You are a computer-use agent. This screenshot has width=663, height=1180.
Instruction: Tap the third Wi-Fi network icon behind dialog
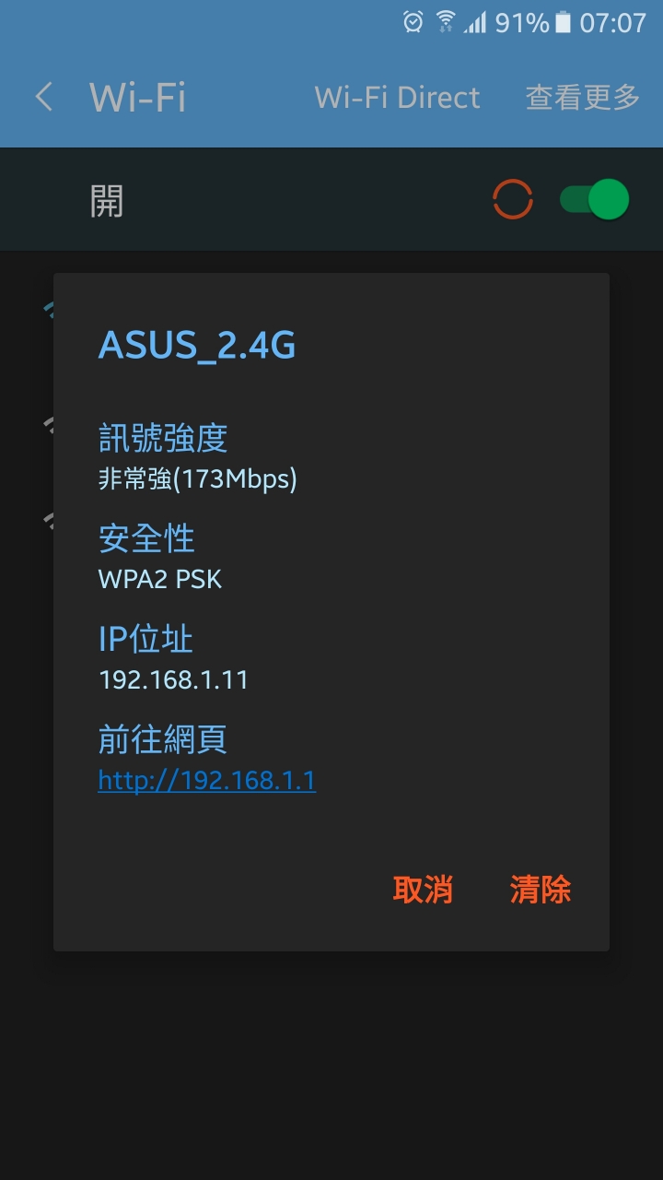48,521
